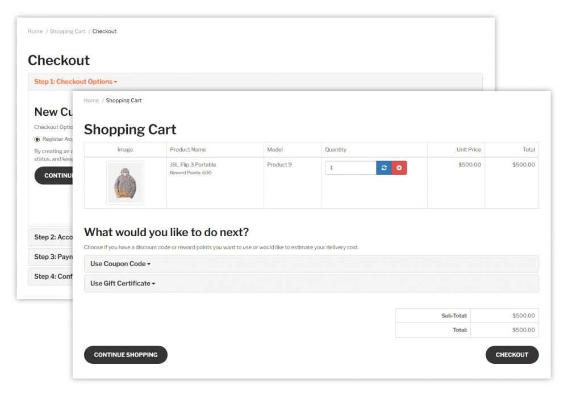Go to Home via Shopping Cart page breadcrumb
The width and height of the screenshot is (568, 399).
coord(91,100)
